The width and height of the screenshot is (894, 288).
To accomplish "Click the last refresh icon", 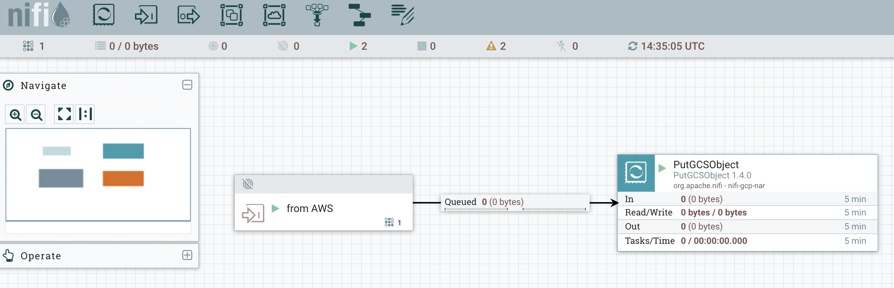I will 632,46.
